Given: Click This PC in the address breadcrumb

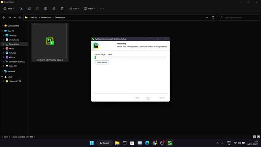Looking at the screenshot, I should coord(34,18).
